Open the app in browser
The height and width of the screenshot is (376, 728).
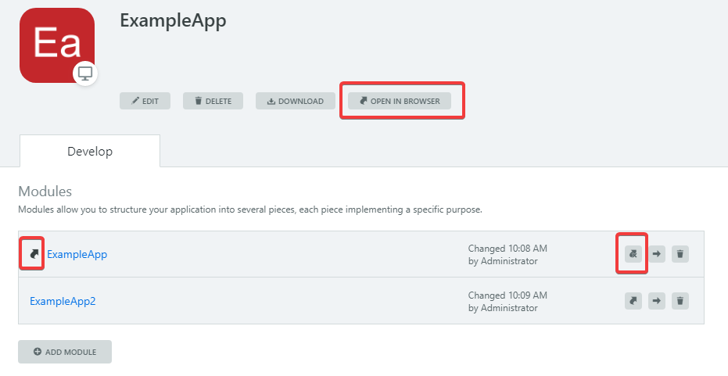pos(400,101)
